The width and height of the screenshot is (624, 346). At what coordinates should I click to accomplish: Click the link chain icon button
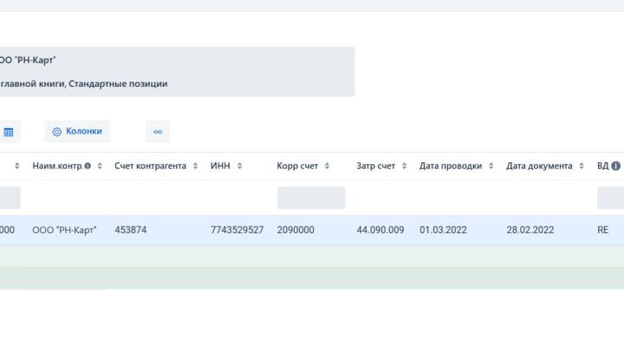tap(158, 132)
